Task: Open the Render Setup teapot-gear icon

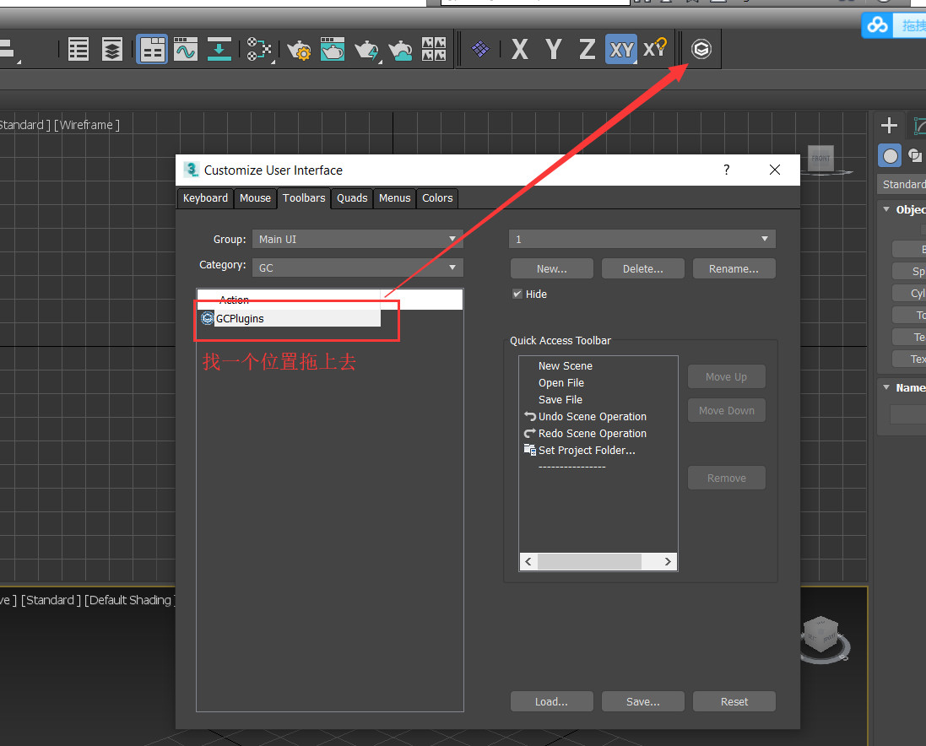Action: pyautogui.click(x=299, y=49)
